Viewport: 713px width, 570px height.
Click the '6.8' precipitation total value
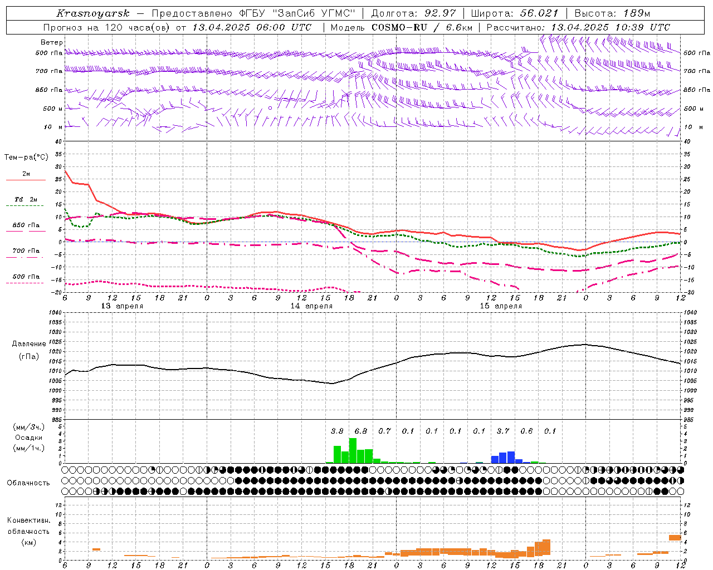point(361,431)
